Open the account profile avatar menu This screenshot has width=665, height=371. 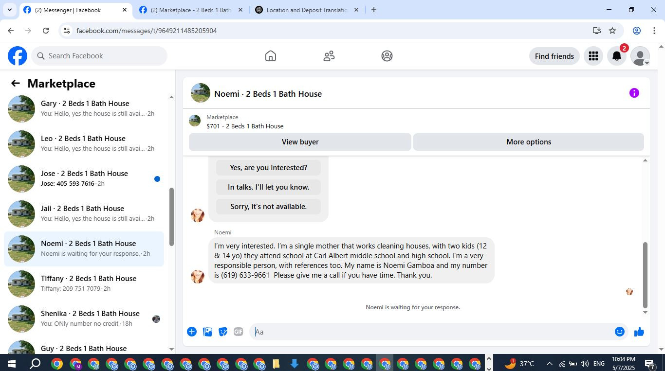640,56
